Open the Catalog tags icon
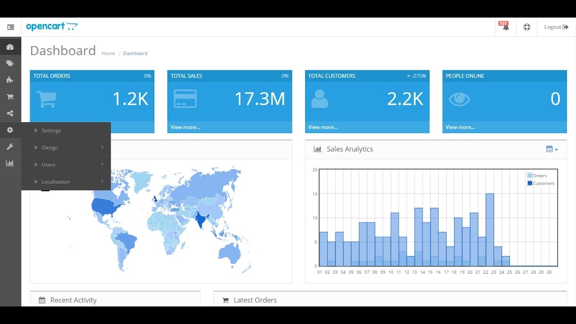The height and width of the screenshot is (324, 576). [x=10, y=63]
